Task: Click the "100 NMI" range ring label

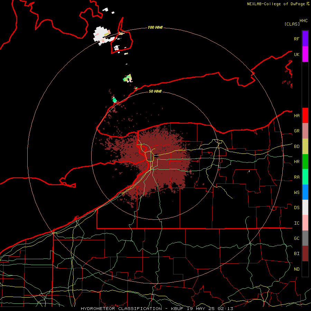Action: [x=155, y=27]
